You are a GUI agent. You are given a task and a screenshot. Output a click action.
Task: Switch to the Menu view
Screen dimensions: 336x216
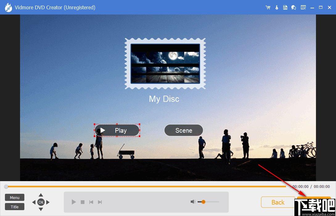tap(14, 197)
